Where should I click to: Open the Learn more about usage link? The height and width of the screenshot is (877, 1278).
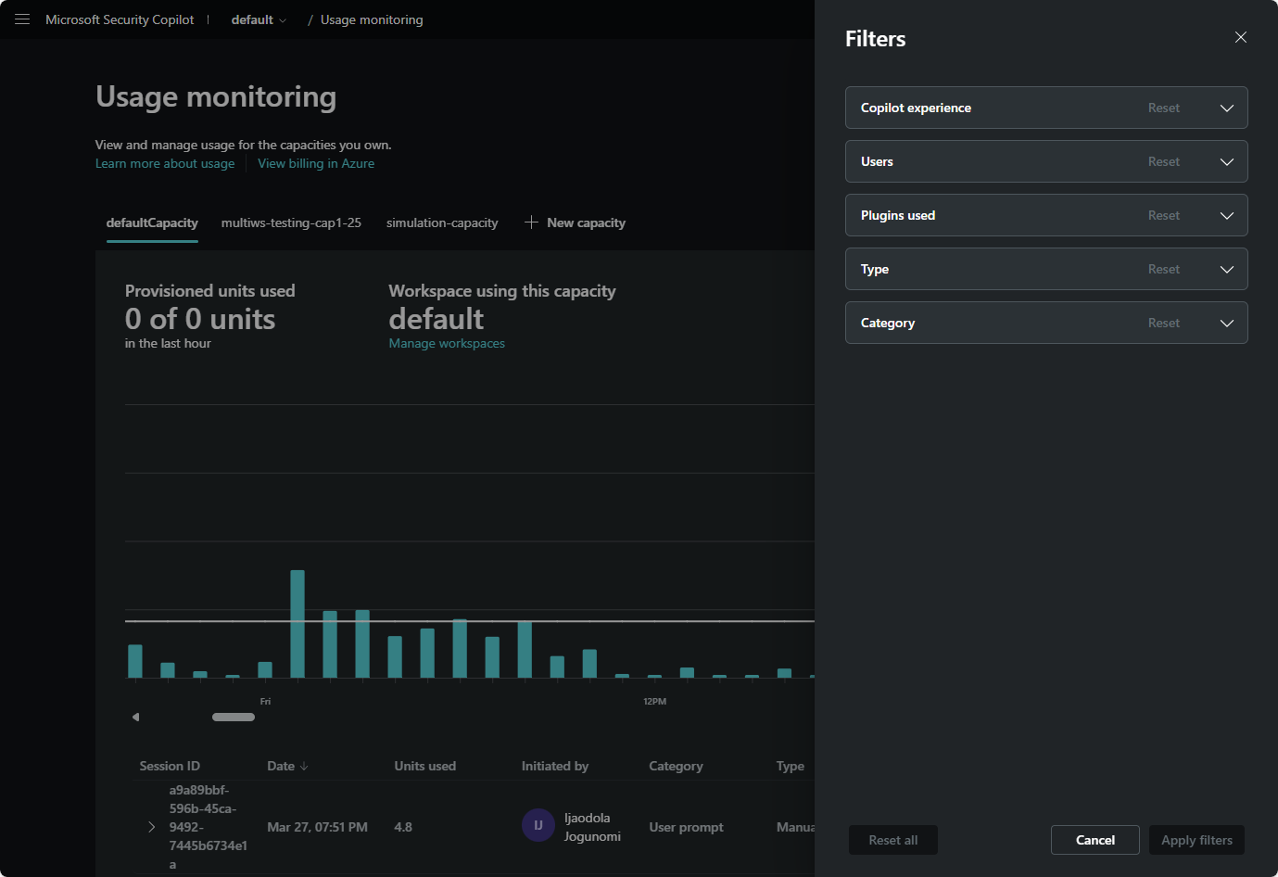point(165,163)
